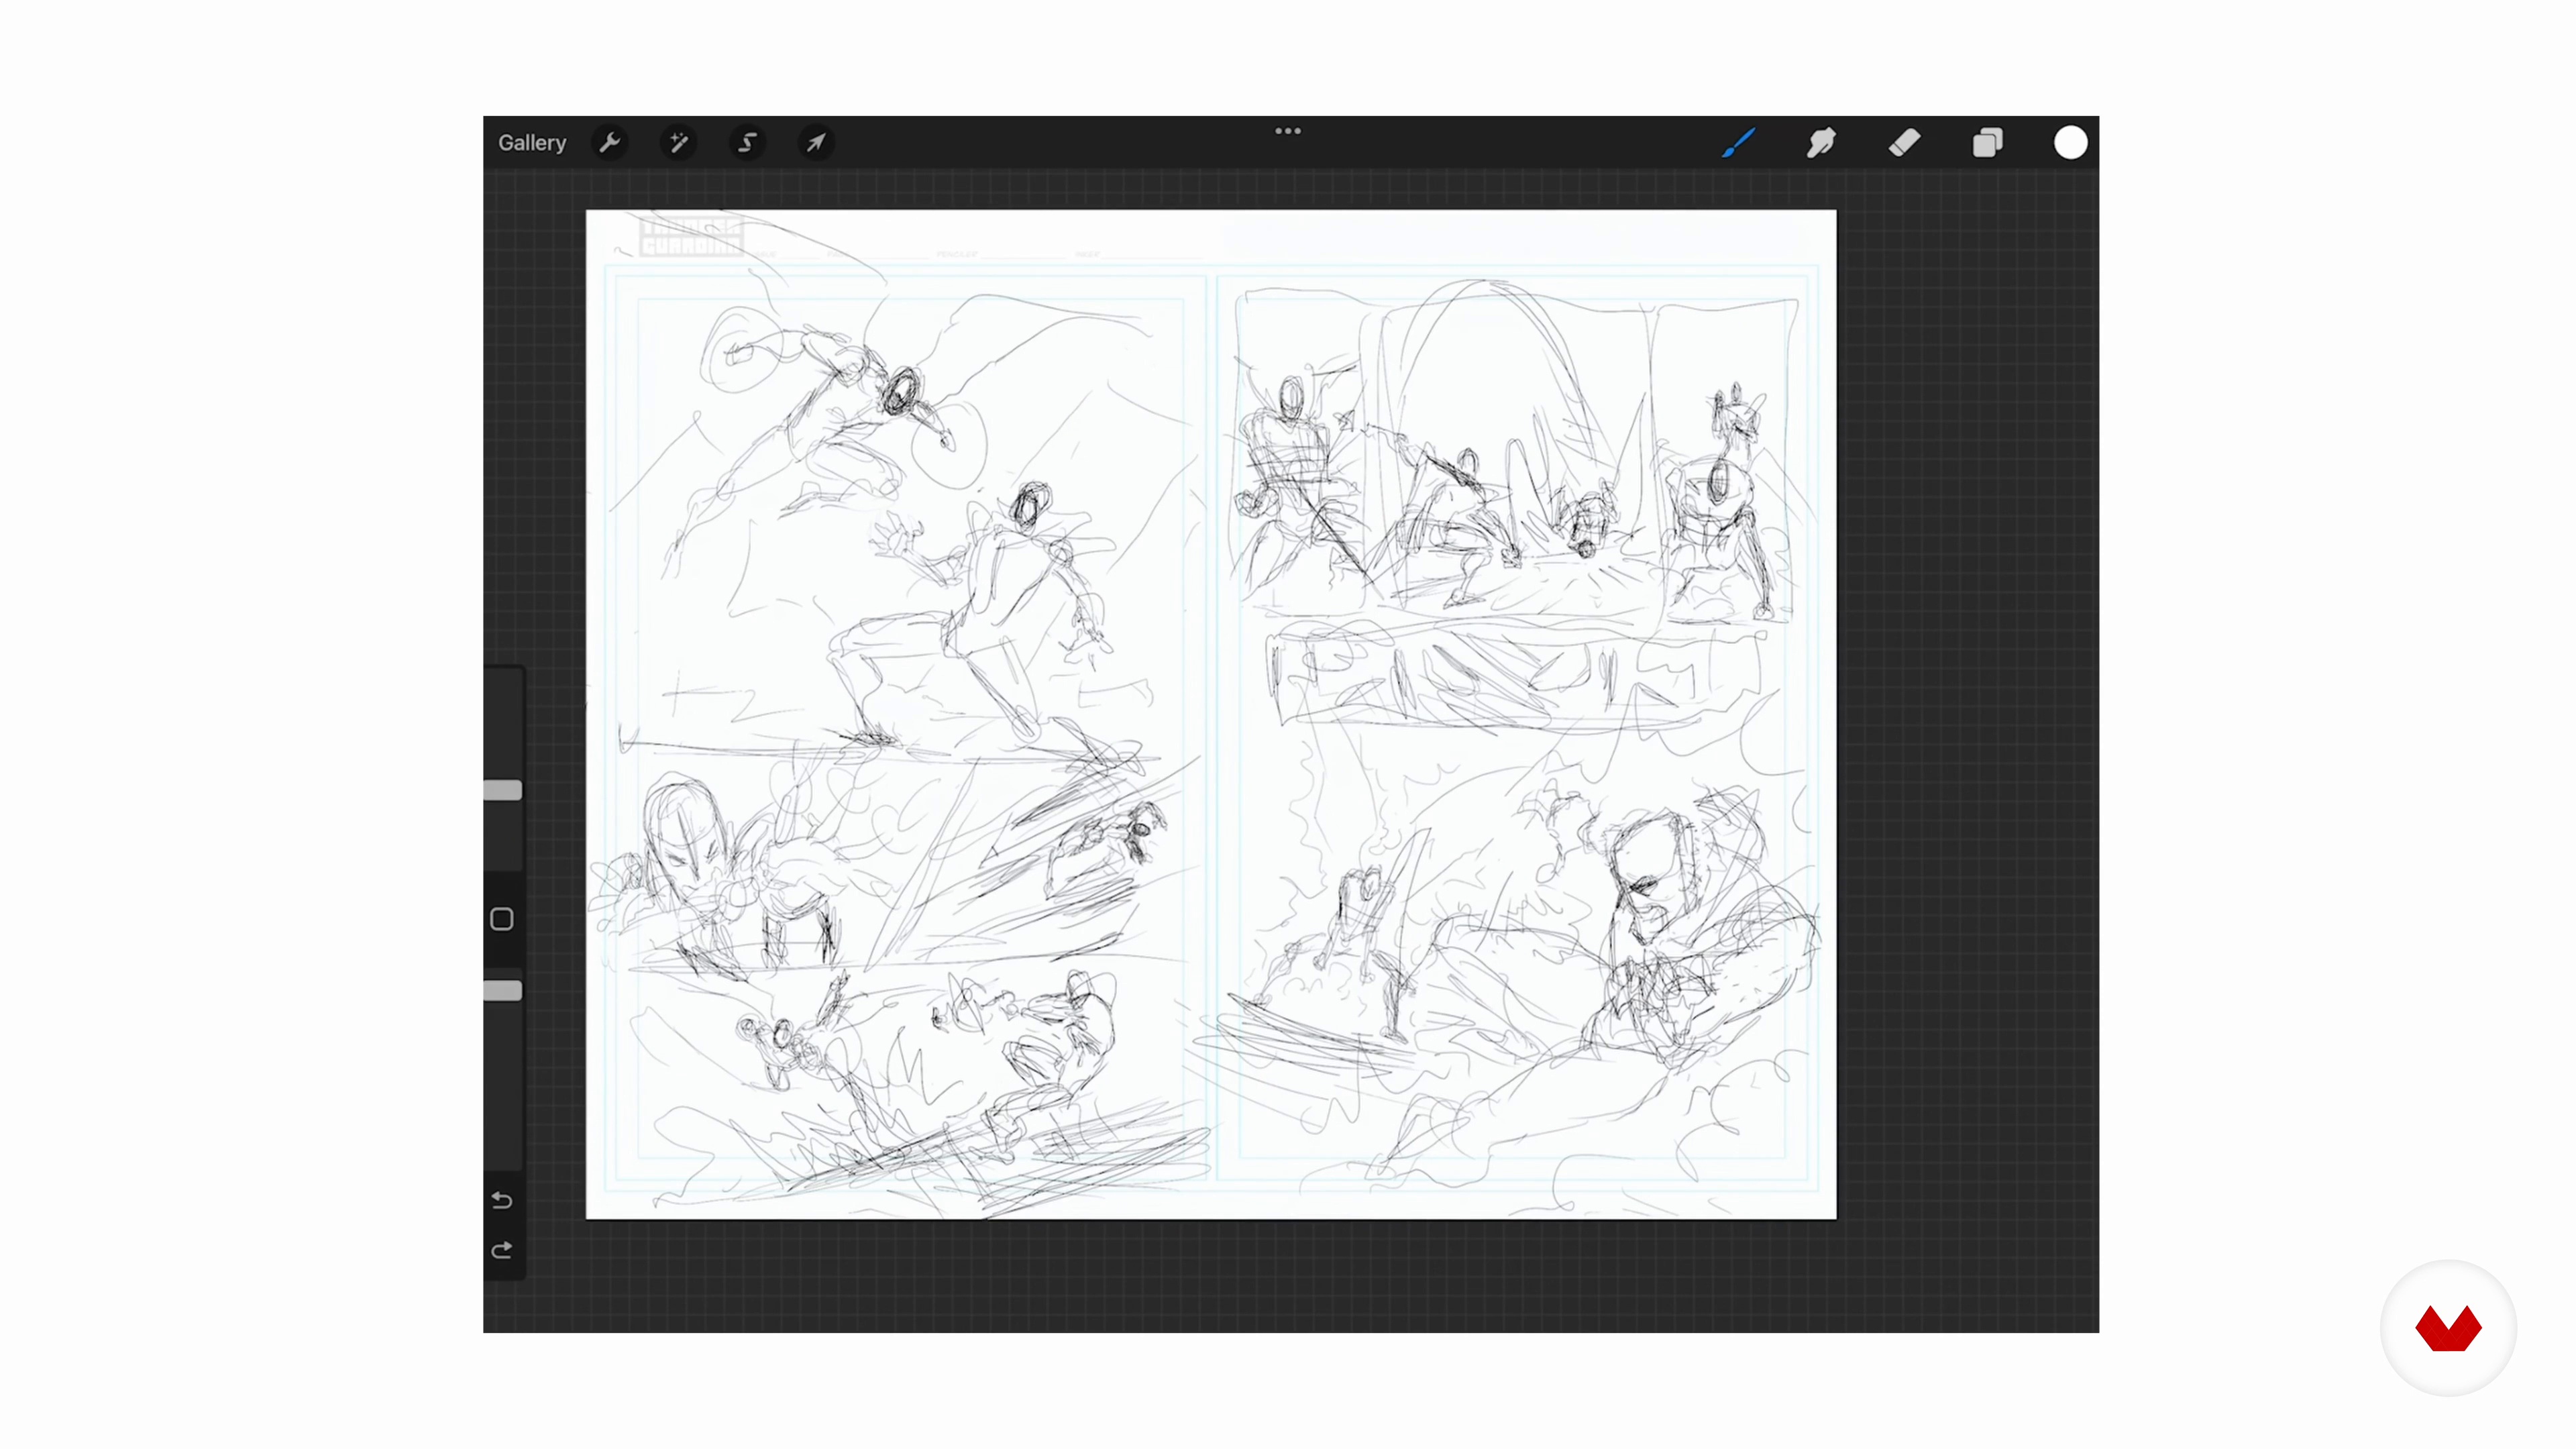Tap the square Modify button in sidebar

point(502,919)
